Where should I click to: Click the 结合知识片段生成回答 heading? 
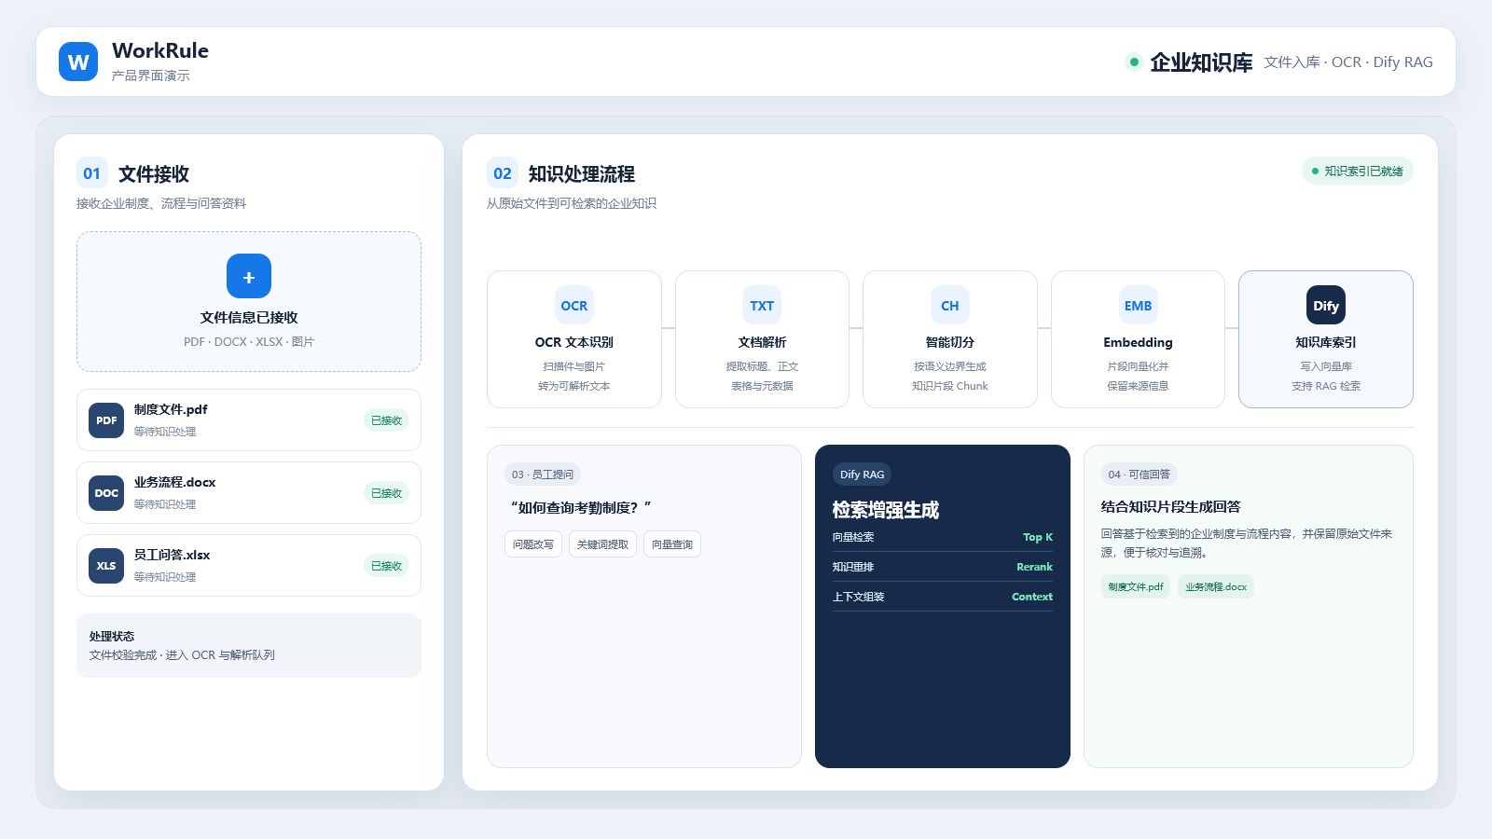click(1170, 506)
